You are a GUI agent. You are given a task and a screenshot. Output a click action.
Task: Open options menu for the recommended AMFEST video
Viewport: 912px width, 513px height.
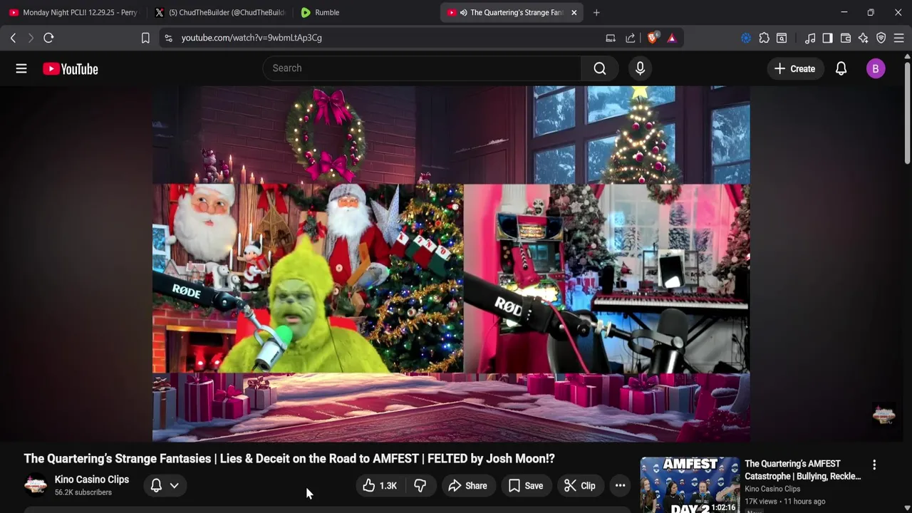click(874, 465)
